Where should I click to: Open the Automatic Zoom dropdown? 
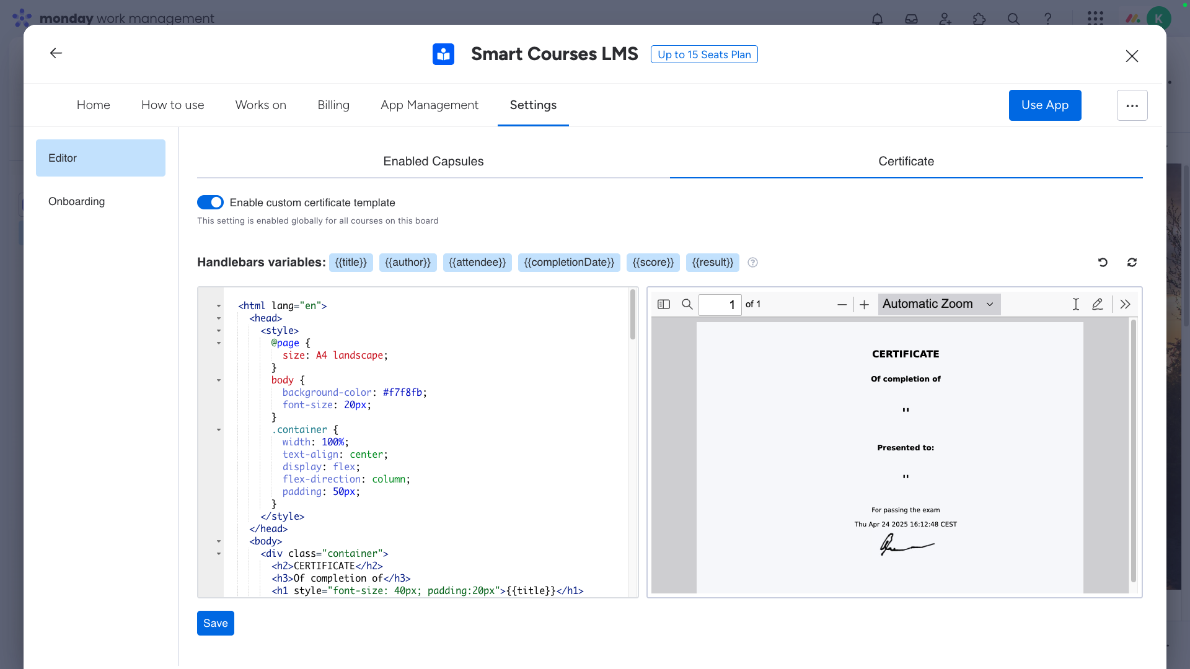tap(939, 304)
